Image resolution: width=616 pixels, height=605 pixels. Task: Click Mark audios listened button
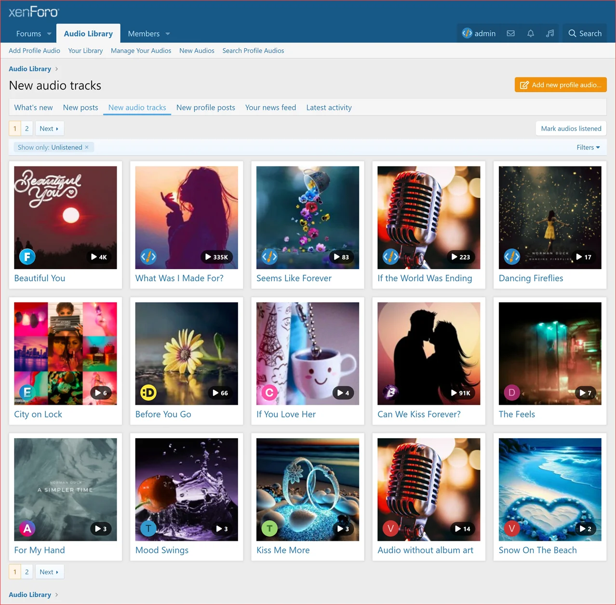tap(571, 128)
